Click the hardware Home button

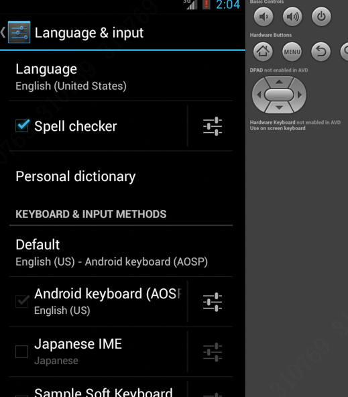point(263,52)
